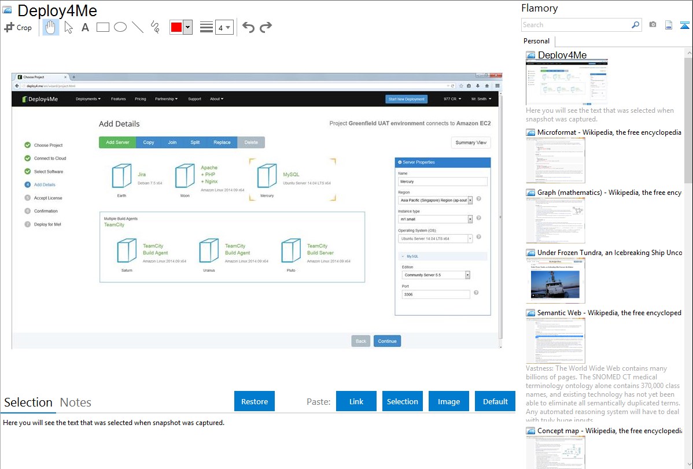Screen dimensions: 693x469
Task: Open the Microformat Wikipedia snapshot thumbnail
Action: (x=555, y=160)
